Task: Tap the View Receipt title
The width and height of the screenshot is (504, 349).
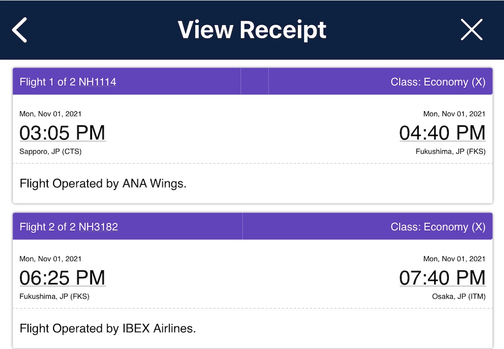Action: point(252,30)
